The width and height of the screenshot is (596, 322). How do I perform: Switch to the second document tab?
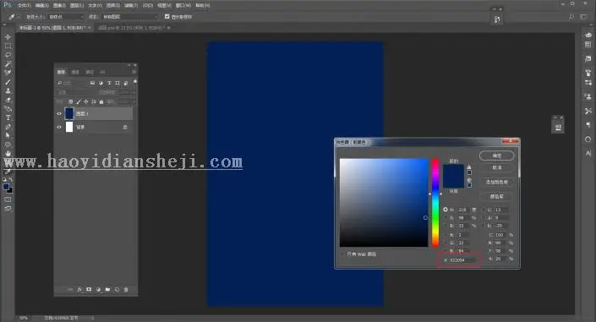pos(130,28)
